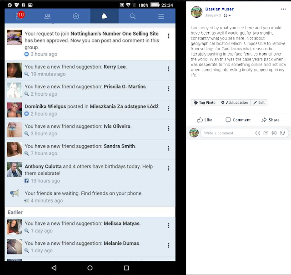Viewport: 291px width, 275px height.
Task: Tap the cast icon in status bar
Action: [x=122, y=5]
